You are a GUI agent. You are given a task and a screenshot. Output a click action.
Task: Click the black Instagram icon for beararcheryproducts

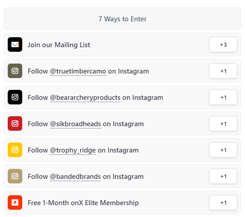[15, 97]
